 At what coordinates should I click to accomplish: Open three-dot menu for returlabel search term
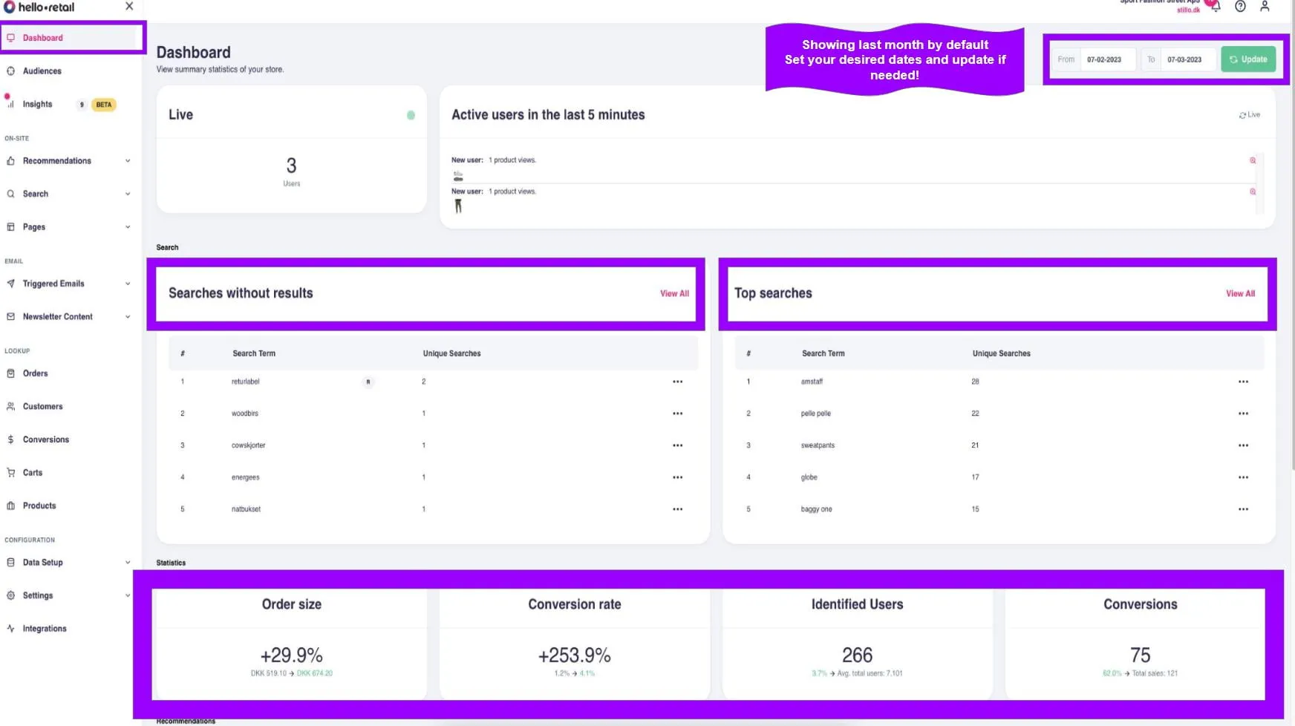pos(677,382)
